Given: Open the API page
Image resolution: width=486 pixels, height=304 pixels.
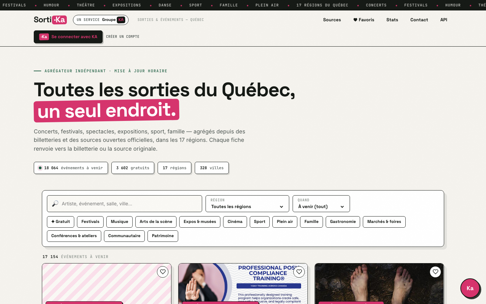Looking at the screenshot, I should pyautogui.click(x=443, y=20).
